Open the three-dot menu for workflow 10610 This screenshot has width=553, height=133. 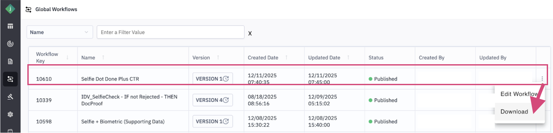click(x=542, y=79)
